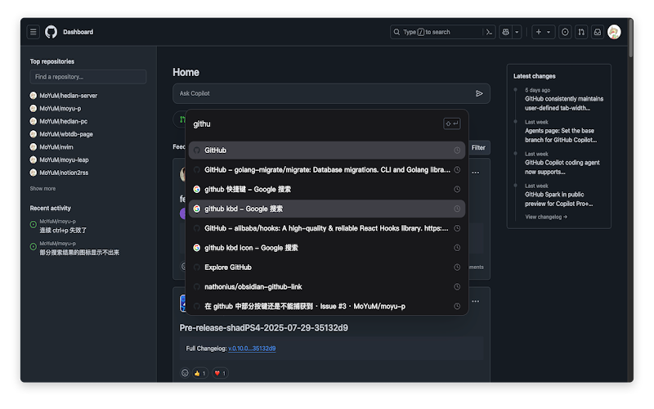
Task: Open MoYuM/hedian-server repository link
Action: coord(69,96)
